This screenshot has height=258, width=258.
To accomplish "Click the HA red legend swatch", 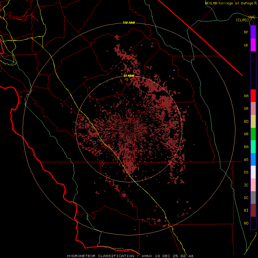I will 253,96.
